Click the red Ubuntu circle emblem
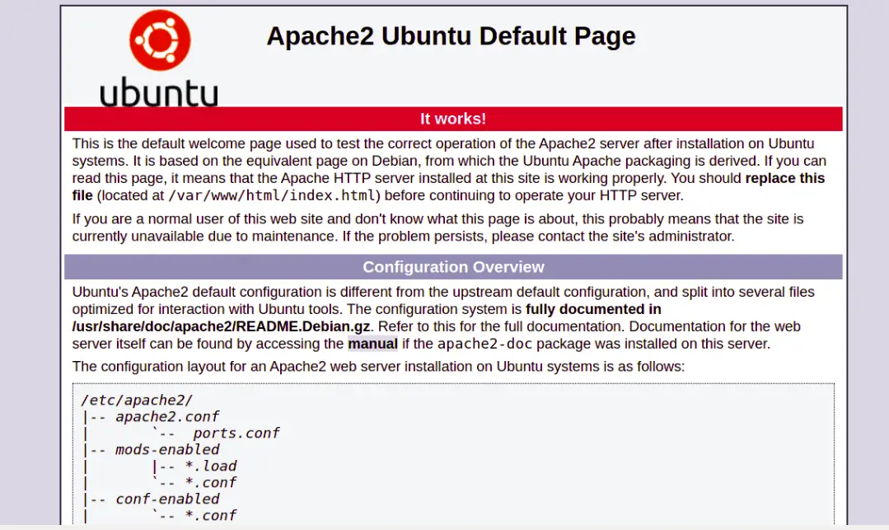 click(x=158, y=39)
